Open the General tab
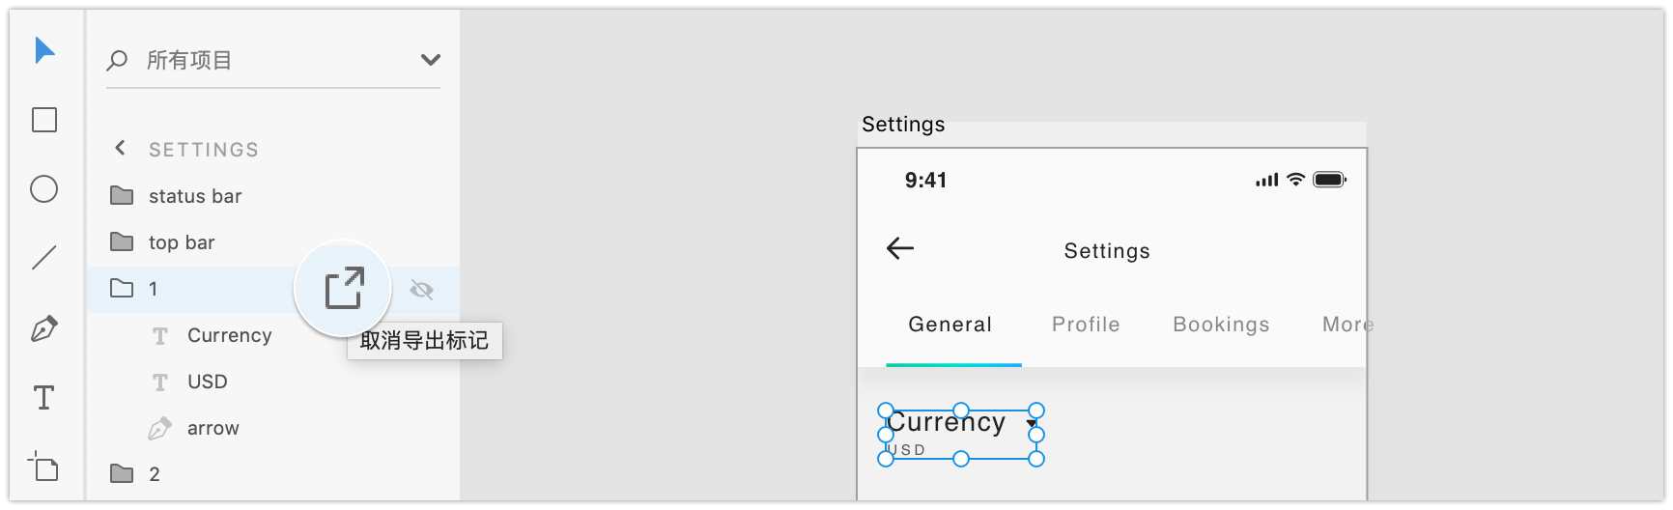This screenshot has height=510, width=1673. pyautogui.click(x=950, y=325)
